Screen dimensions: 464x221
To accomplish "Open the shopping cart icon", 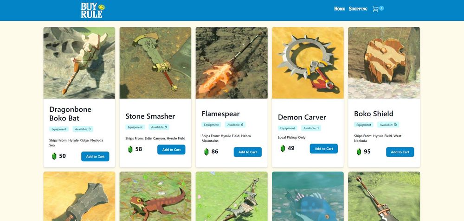I will (x=375, y=9).
